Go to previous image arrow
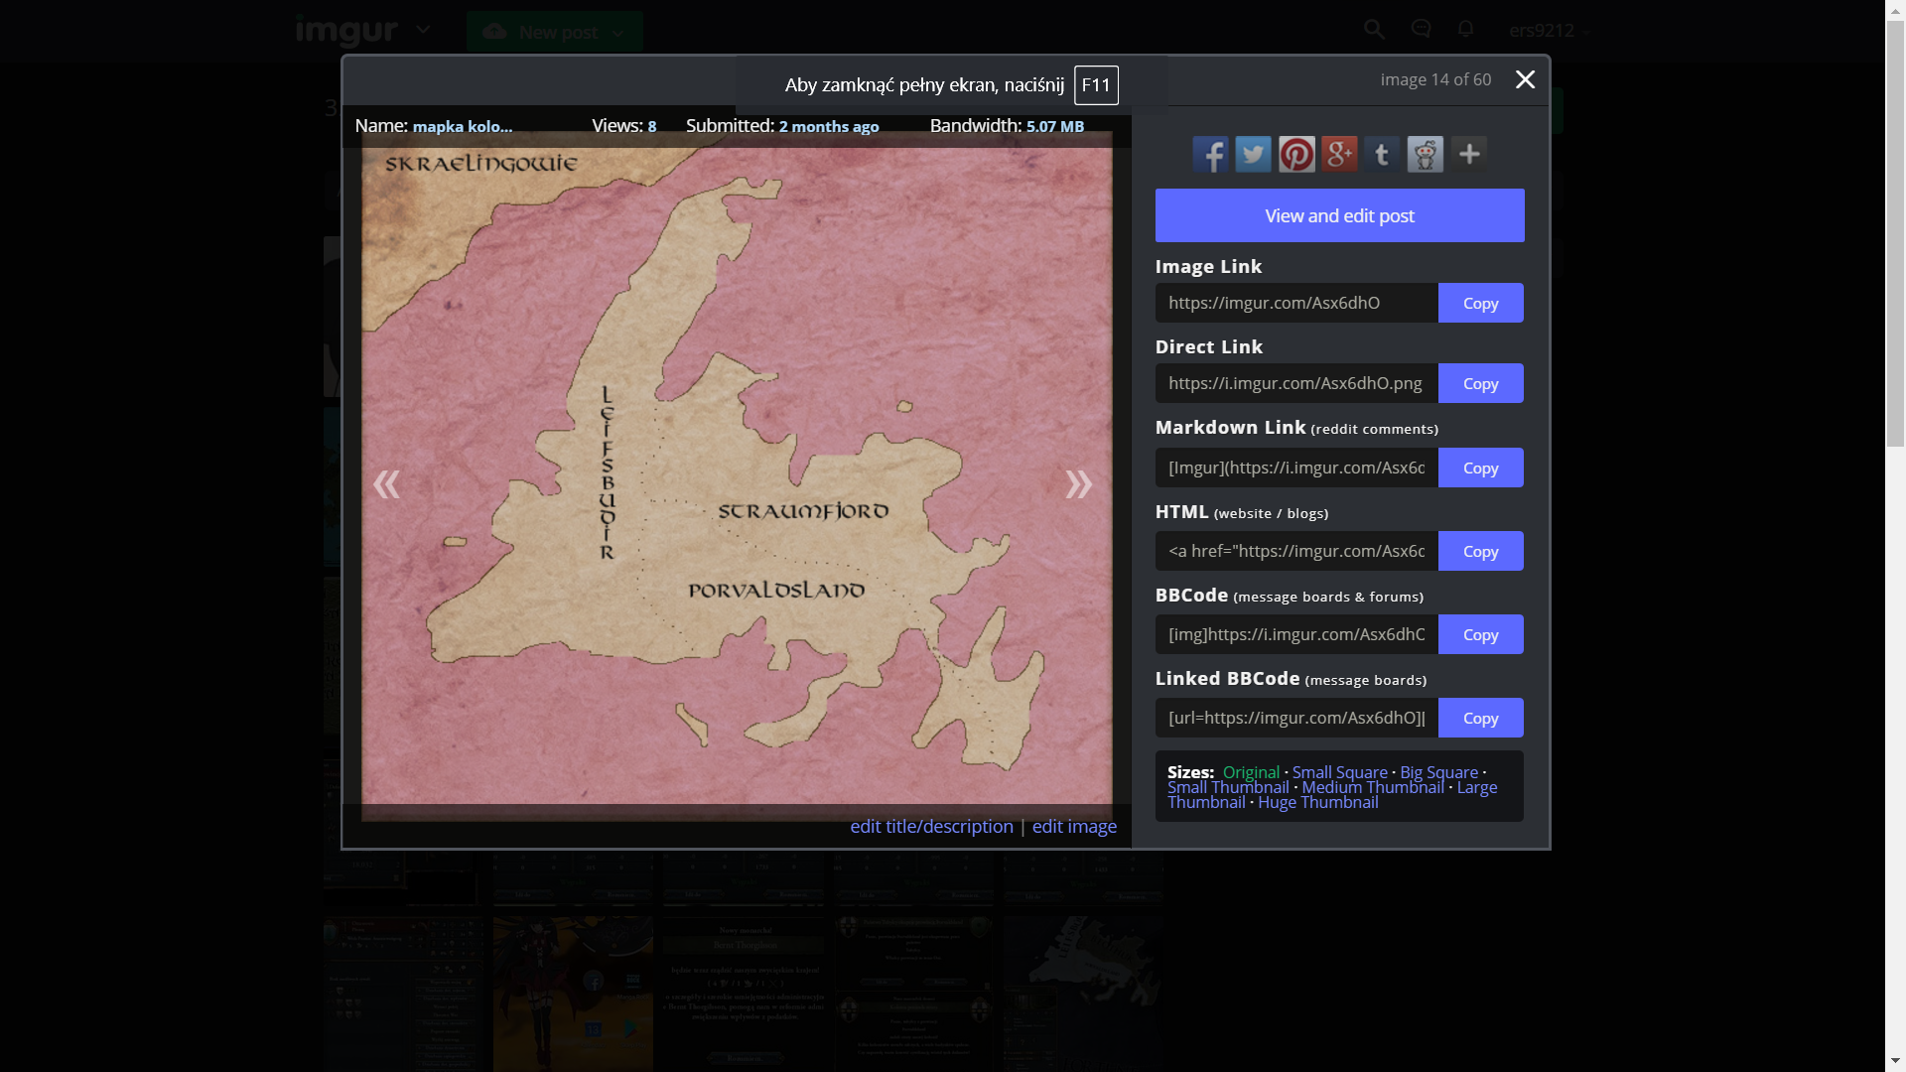This screenshot has height=1072, width=1906. click(x=386, y=483)
